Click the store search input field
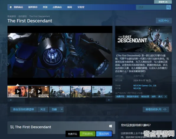The width and height of the screenshot is (176, 139). click(x=151, y=7)
